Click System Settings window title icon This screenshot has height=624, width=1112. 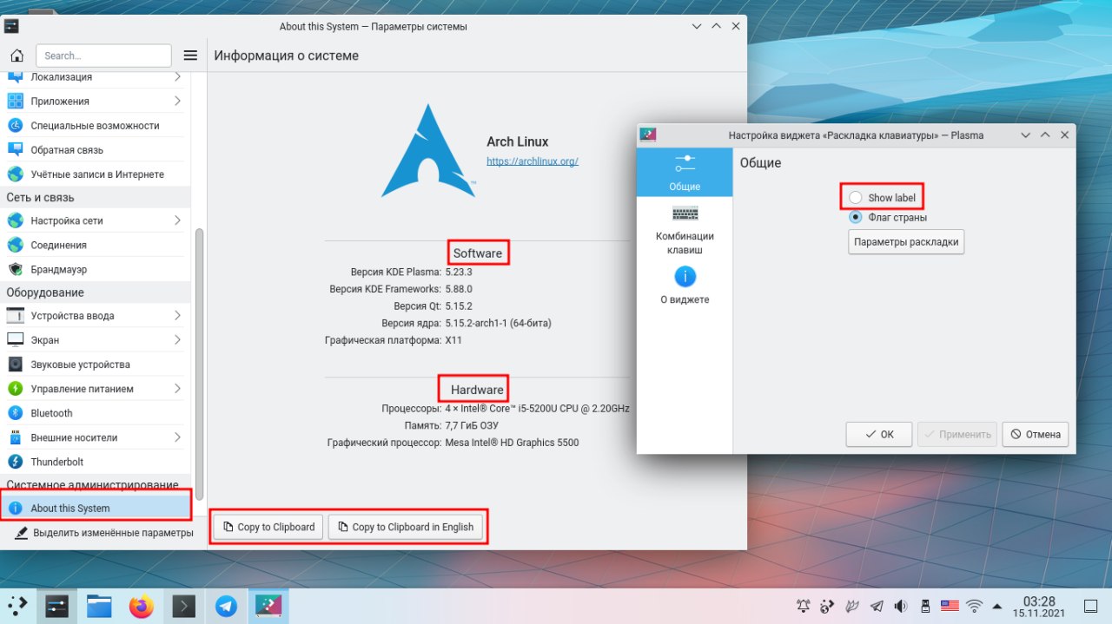pyautogui.click(x=11, y=26)
